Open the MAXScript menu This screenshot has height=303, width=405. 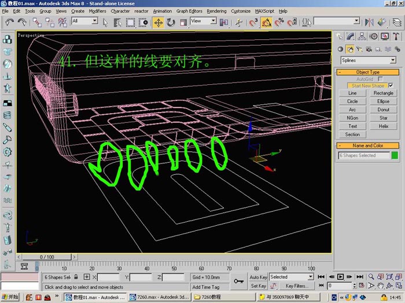click(264, 11)
